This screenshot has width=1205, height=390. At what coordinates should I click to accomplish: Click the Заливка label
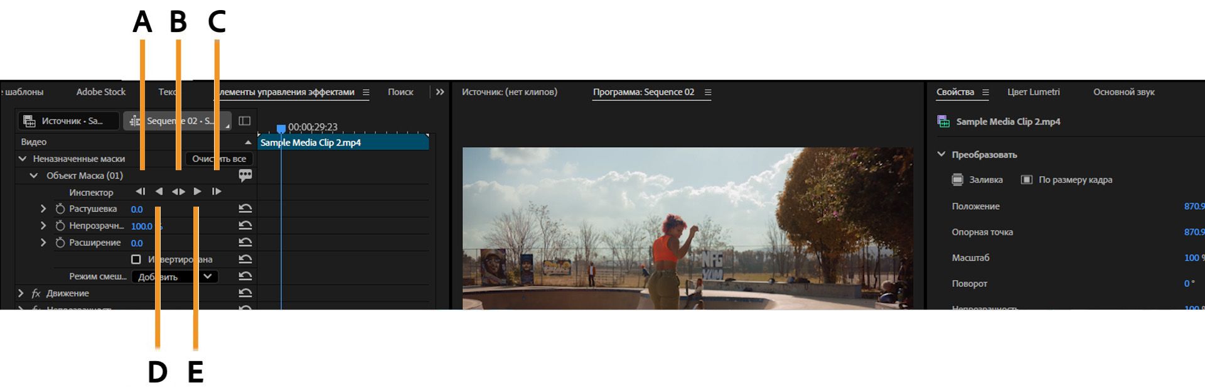click(986, 180)
